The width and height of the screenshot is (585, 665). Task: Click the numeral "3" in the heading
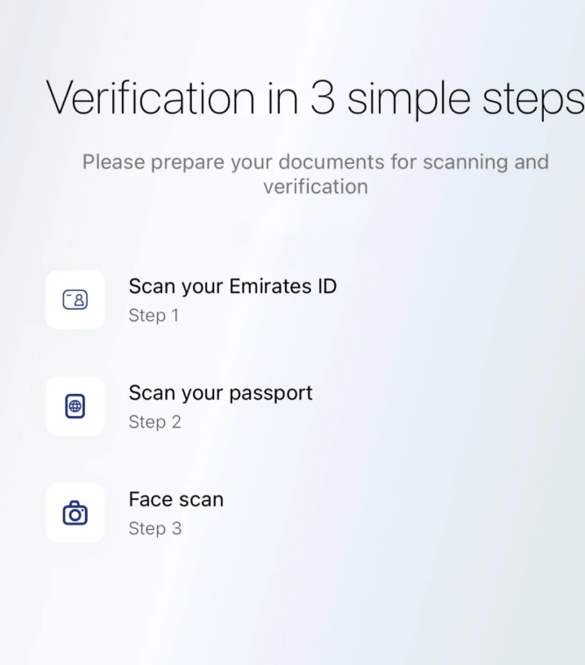click(322, 97)
